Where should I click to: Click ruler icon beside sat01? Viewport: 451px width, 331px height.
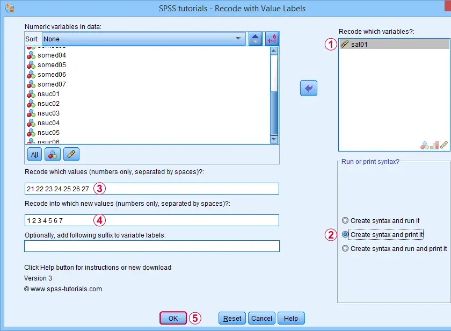(344, 44)
